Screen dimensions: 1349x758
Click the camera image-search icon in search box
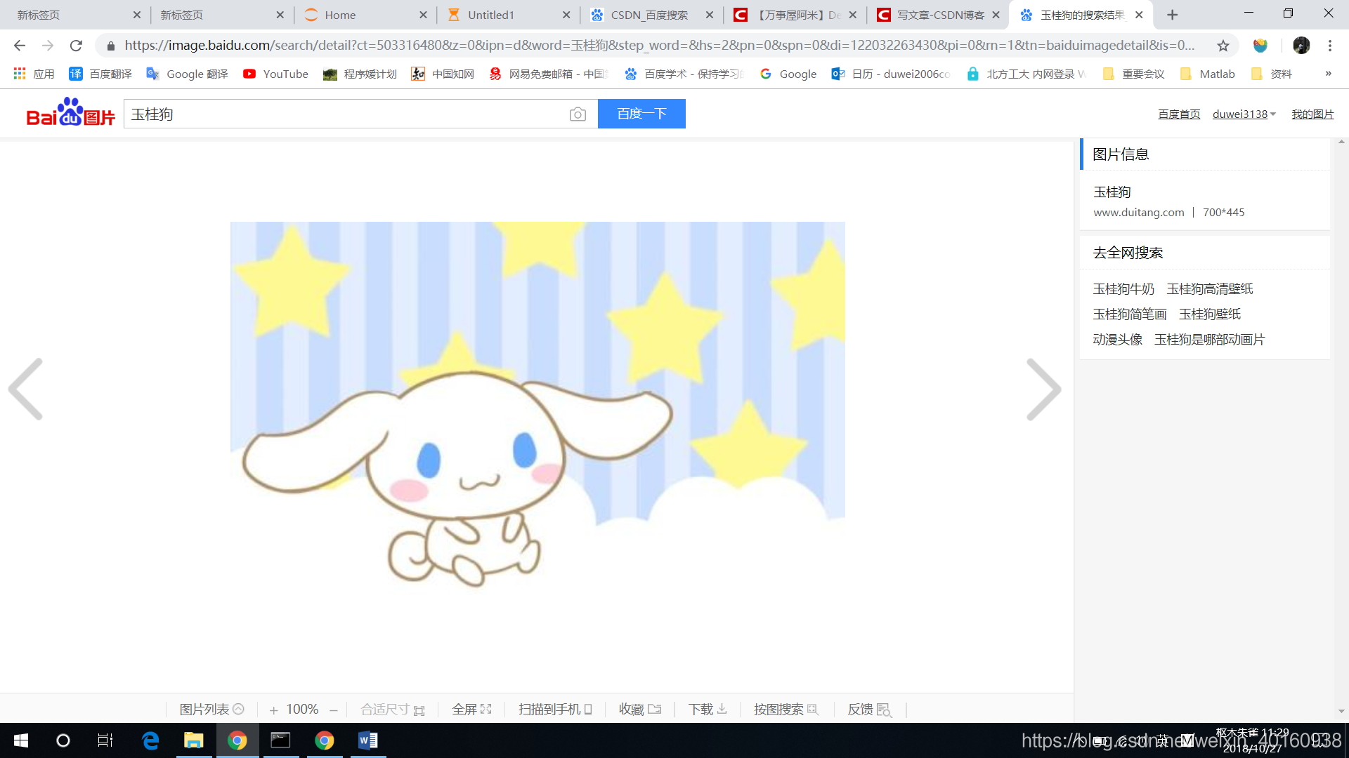tap(578, 114)
